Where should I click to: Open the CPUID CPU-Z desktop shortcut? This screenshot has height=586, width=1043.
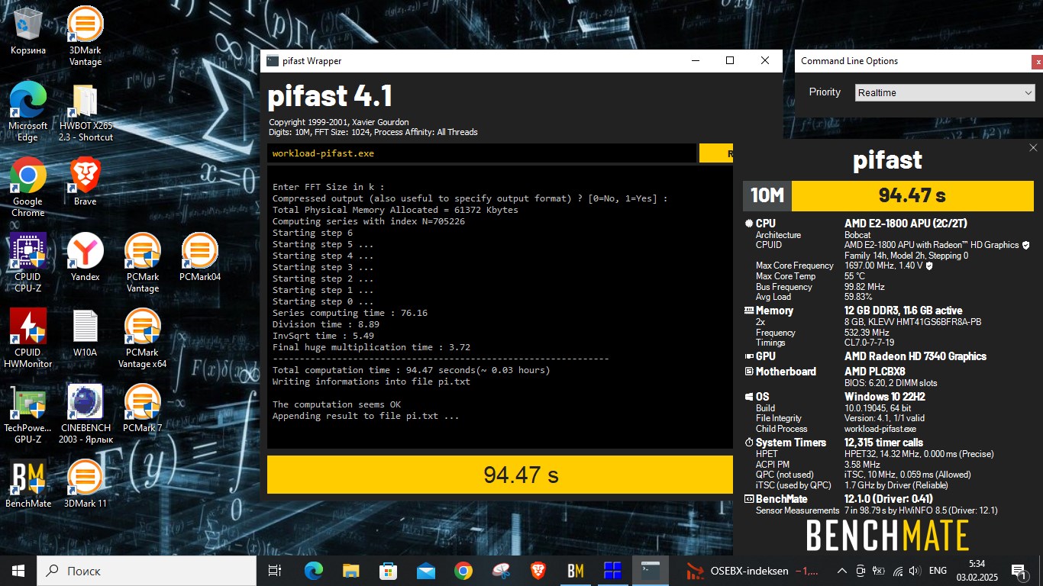click(x=28, y=262)
